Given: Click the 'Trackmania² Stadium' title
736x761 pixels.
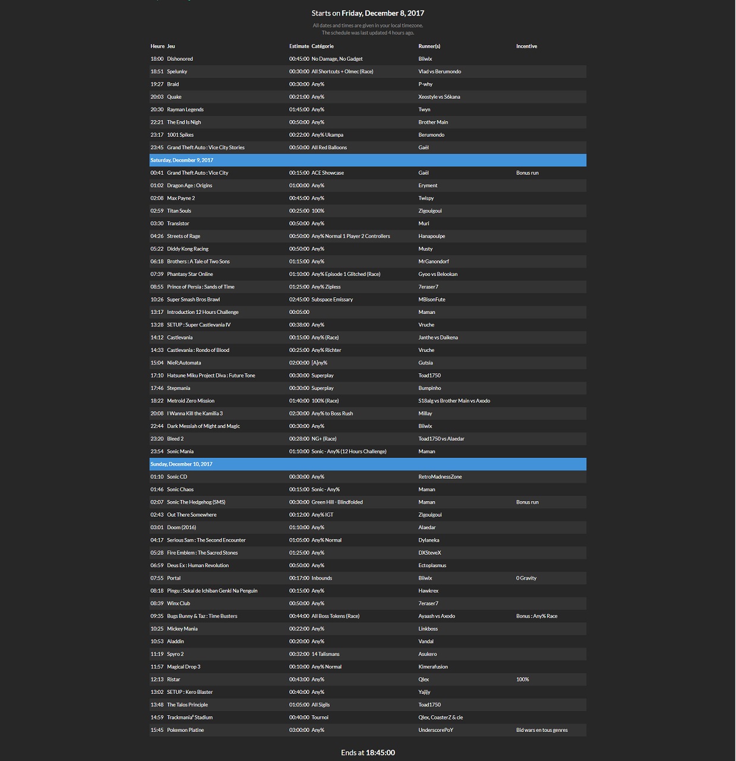Looking at the screenshot, I should [x=190, y=718].
